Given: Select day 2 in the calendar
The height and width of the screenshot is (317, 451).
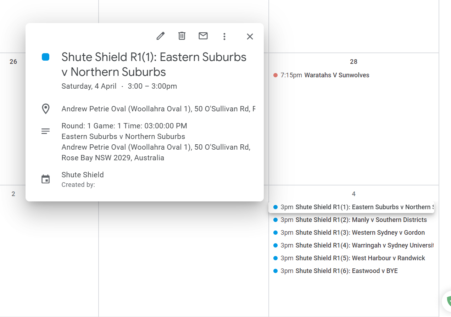Looking at the screenshot, I should [x=13, y=194].
